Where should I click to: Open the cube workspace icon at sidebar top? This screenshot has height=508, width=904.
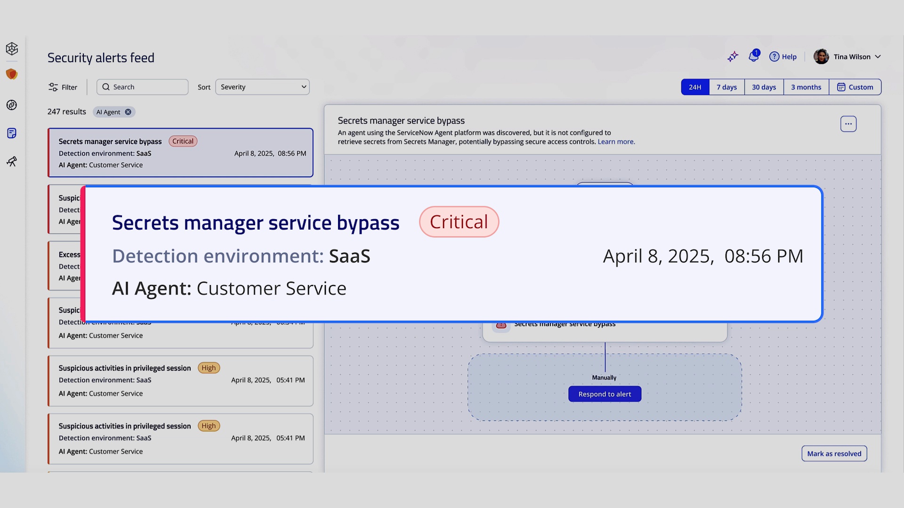pyautogui.click(x=11, y=48)
